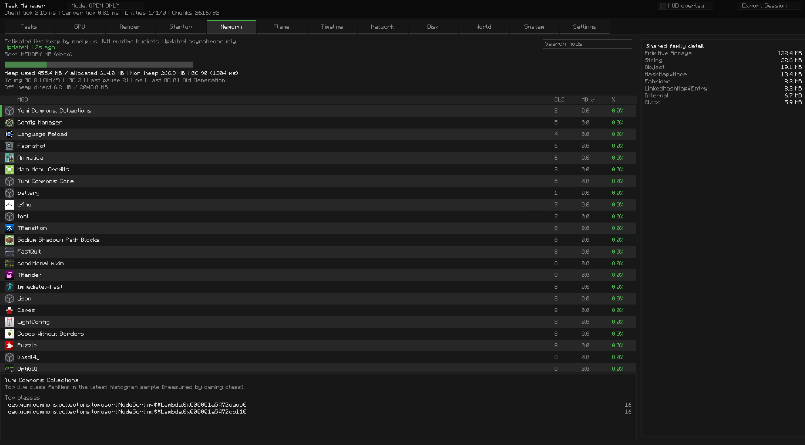Click the battery mod cube icon
Image resolution: width=805 pixels, height=445 pixels.
(x=9, y=193)
